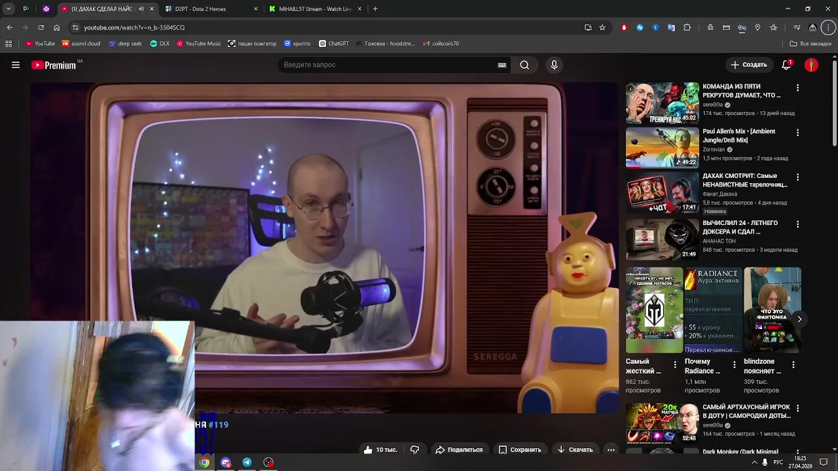Image resolution: width=838 pixels, height=471 pixels.
Task: Open the apps grid in the bookmarks bar
Action: coord(9,44)
